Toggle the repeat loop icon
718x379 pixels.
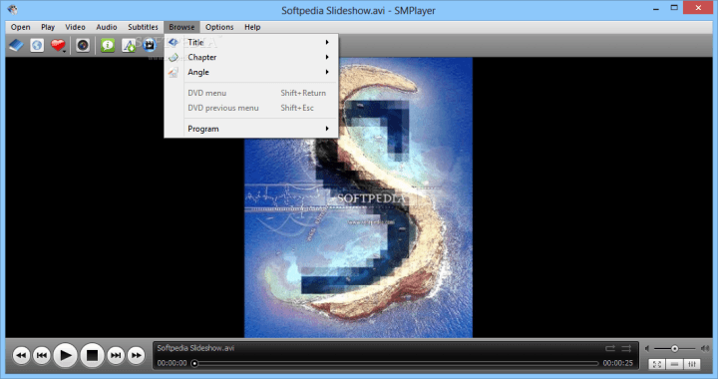610,349
